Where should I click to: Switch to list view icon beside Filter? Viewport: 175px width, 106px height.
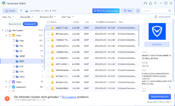click(138, 11)
